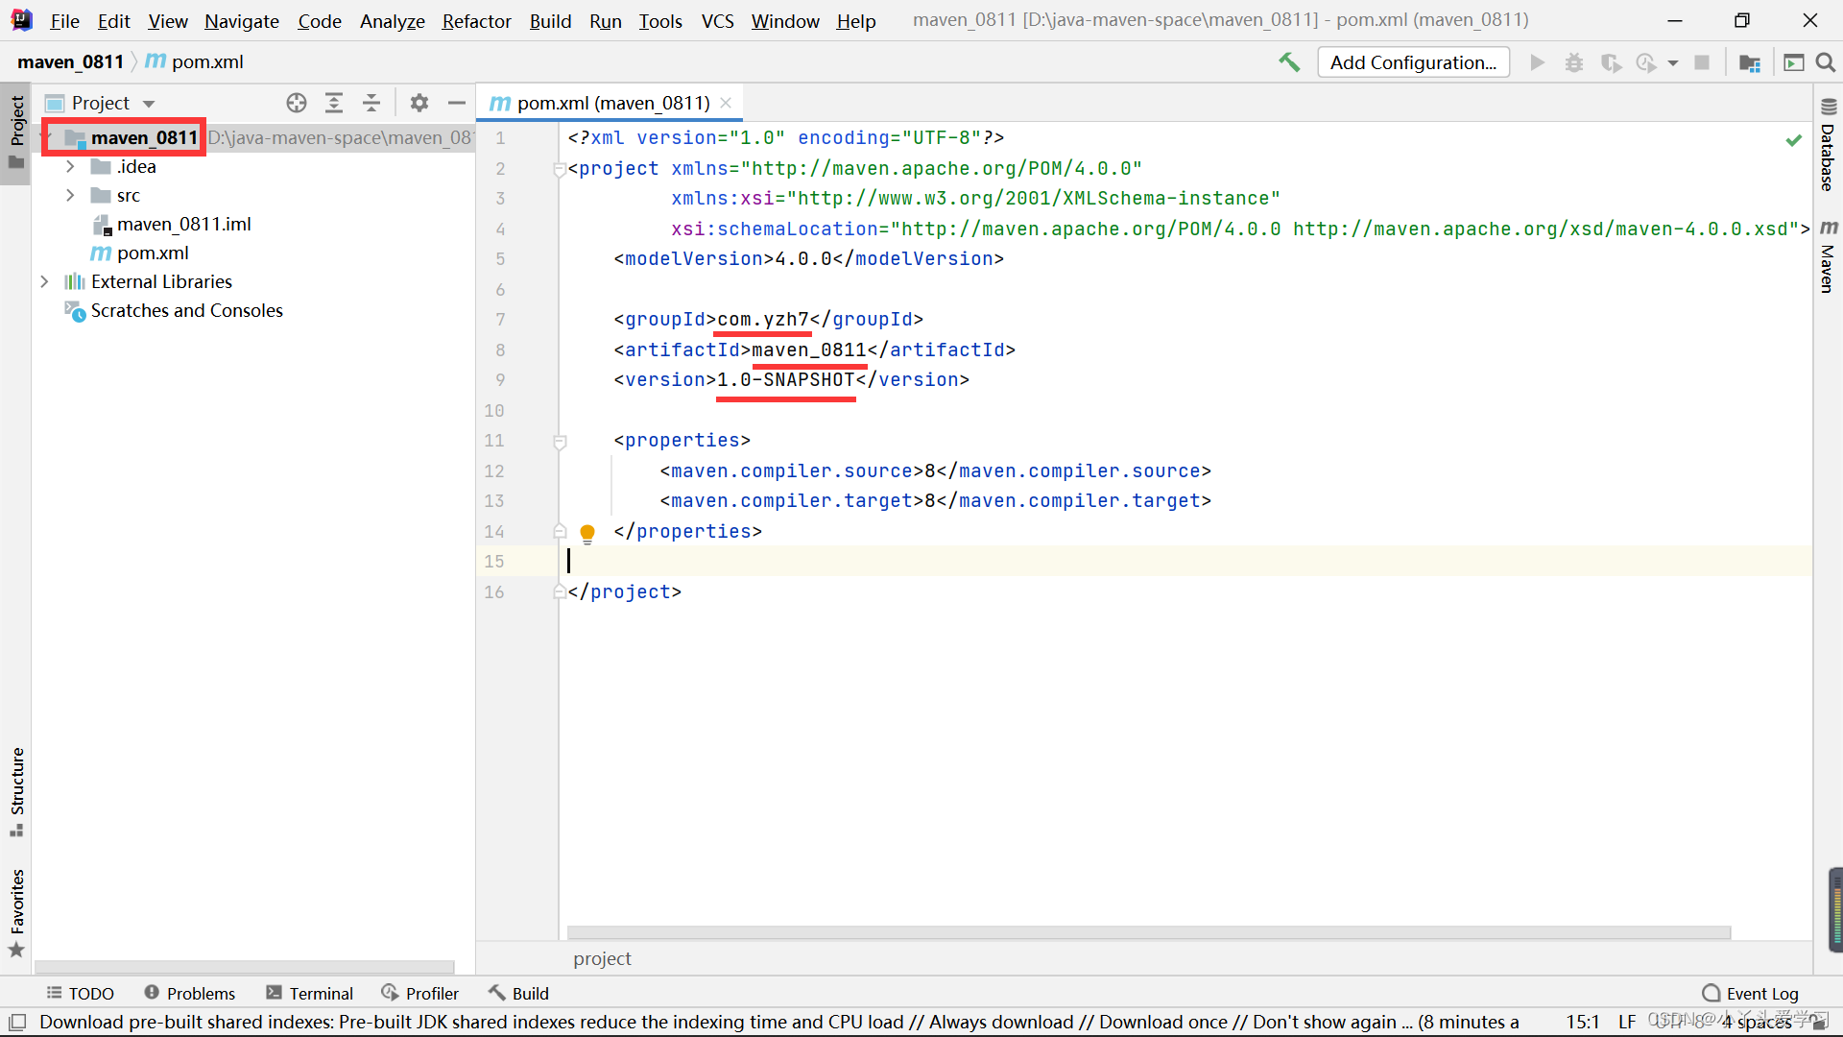Open the Database tool window

click(x=1828, y=146)
